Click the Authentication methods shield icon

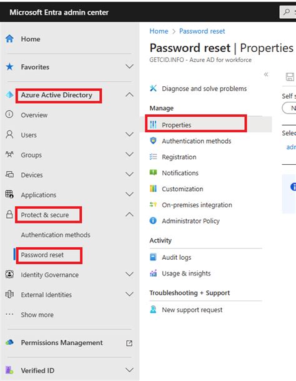click(153, 141)
